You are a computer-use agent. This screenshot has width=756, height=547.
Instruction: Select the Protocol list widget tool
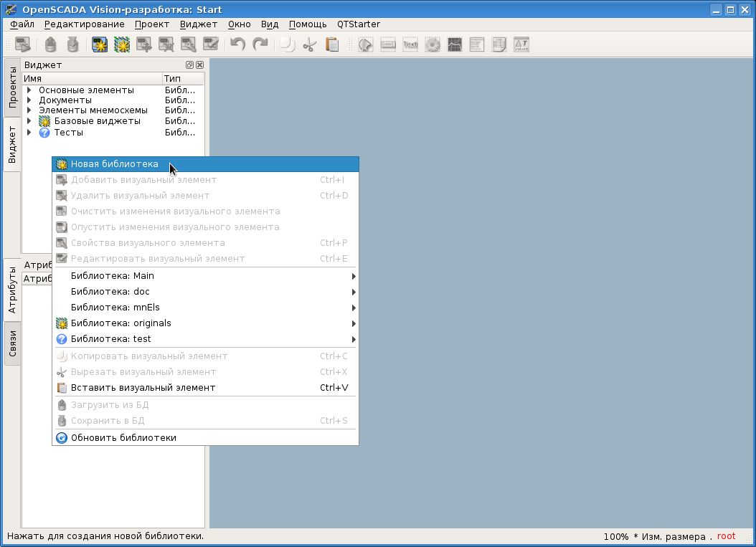(x=477, y=45)
